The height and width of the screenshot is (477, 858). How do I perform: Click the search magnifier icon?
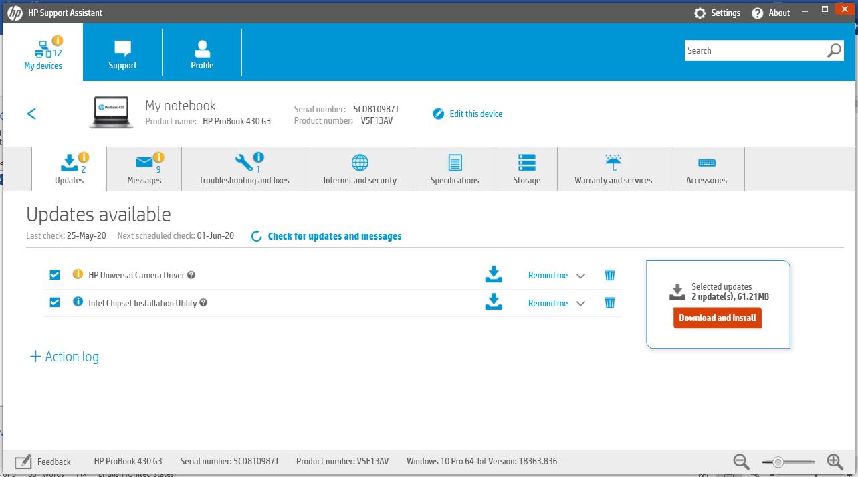(835, 50)
